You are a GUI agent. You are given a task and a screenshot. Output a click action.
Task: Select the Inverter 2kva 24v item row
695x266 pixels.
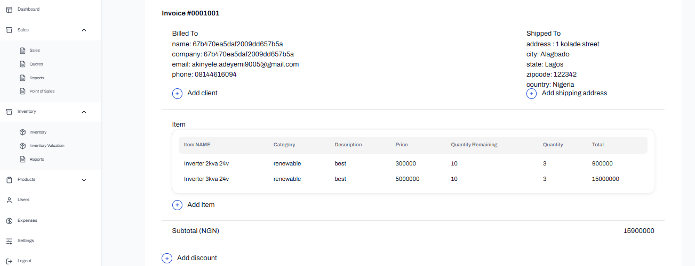206,164
